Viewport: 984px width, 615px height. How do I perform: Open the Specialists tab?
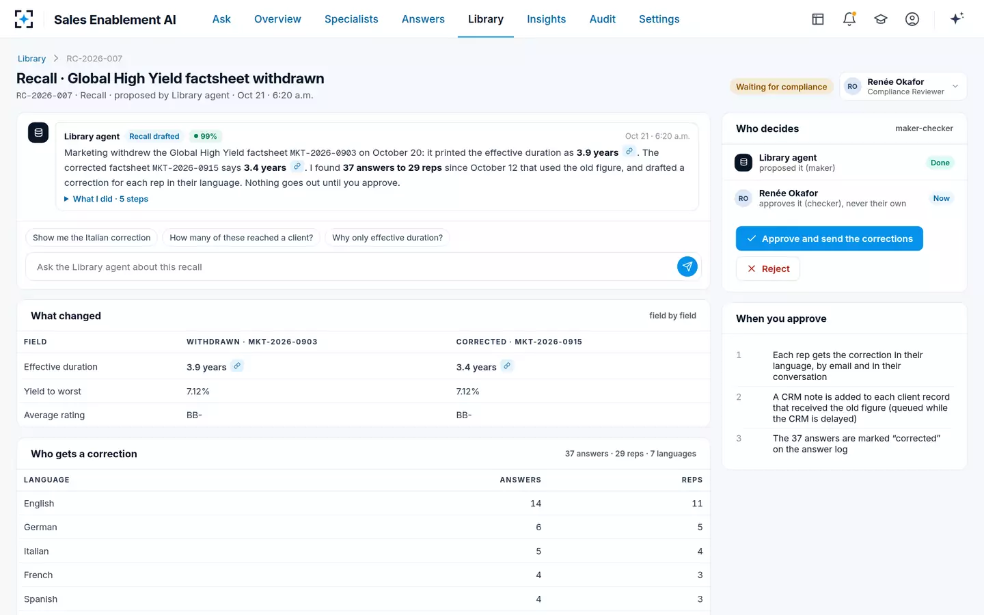pos(351,19)
